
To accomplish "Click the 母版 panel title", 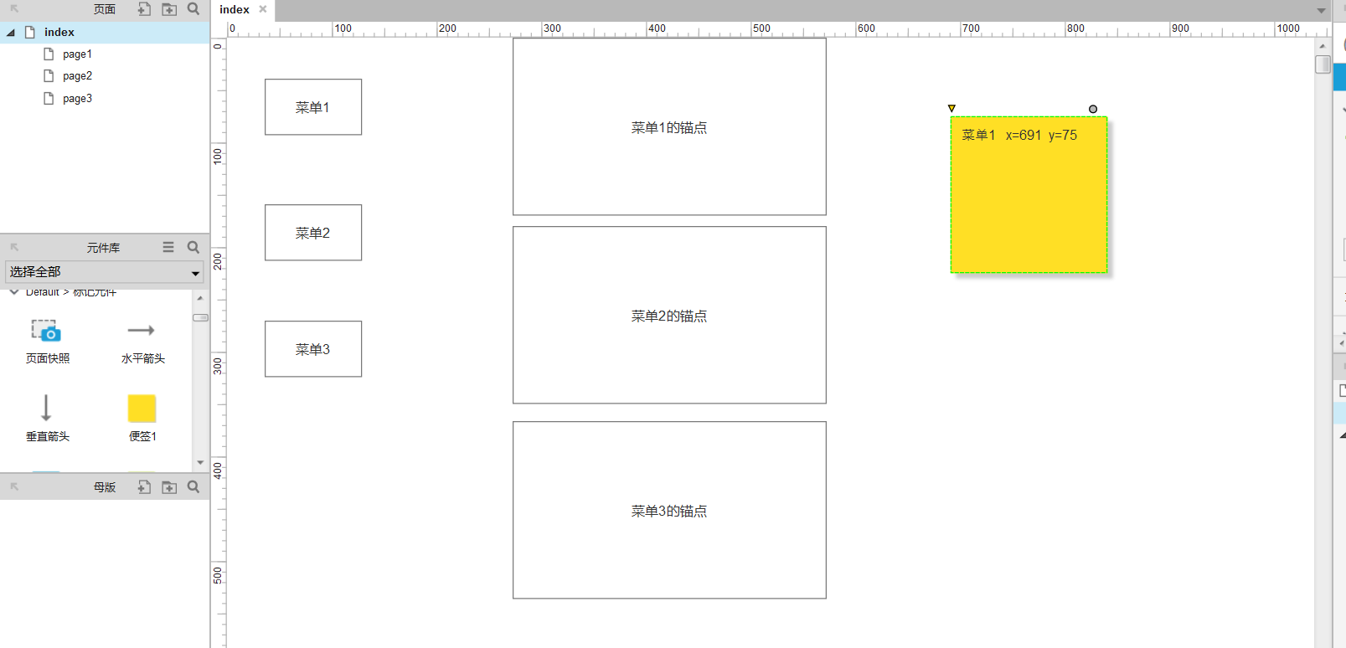I will click(105, 487).
